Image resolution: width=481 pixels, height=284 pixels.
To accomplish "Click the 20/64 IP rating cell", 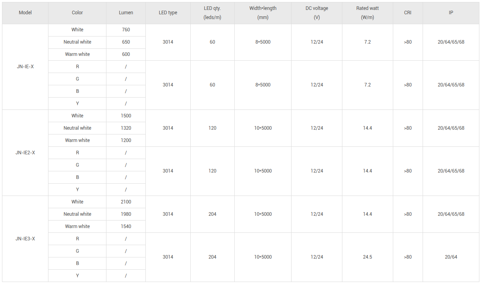I will tap(451, 257).
